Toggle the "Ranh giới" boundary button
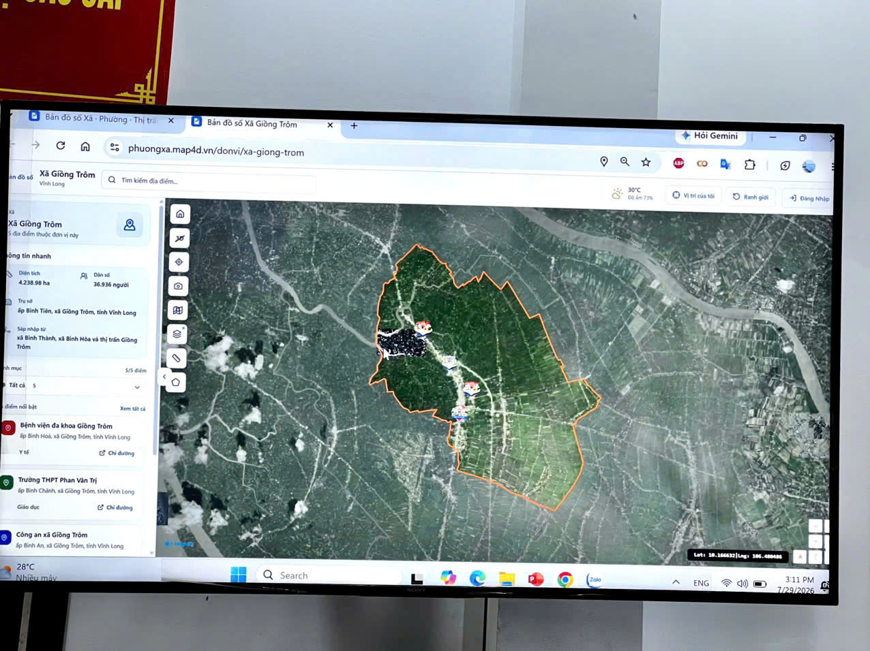Image resolution: width=870 pixels, height=651 pixels. (751, 197)
